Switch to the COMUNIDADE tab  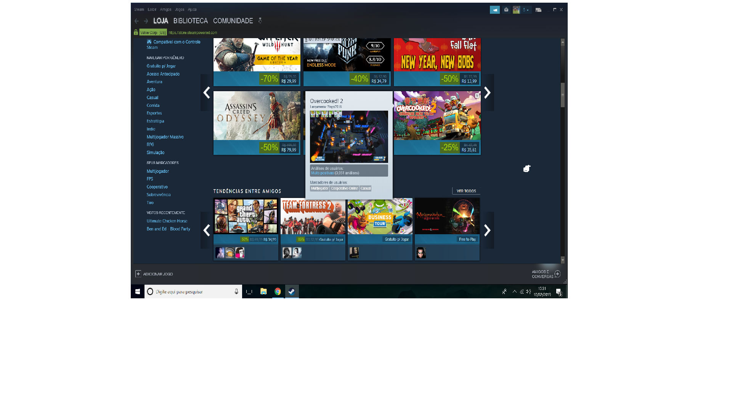coord(233,21)
